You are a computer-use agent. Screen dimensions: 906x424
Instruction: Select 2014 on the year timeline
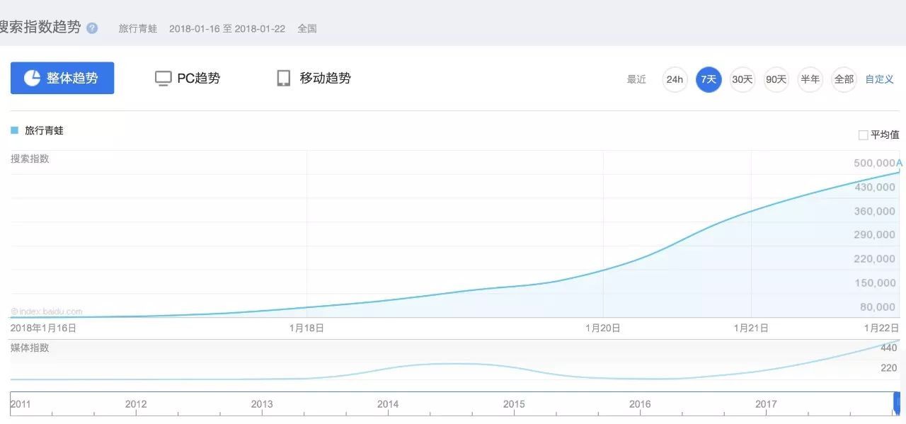click(x=388, y=404)
